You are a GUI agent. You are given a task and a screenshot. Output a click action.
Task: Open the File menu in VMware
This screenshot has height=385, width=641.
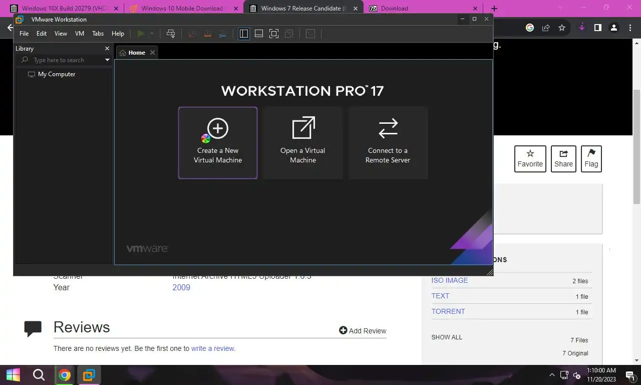(24, 34)
